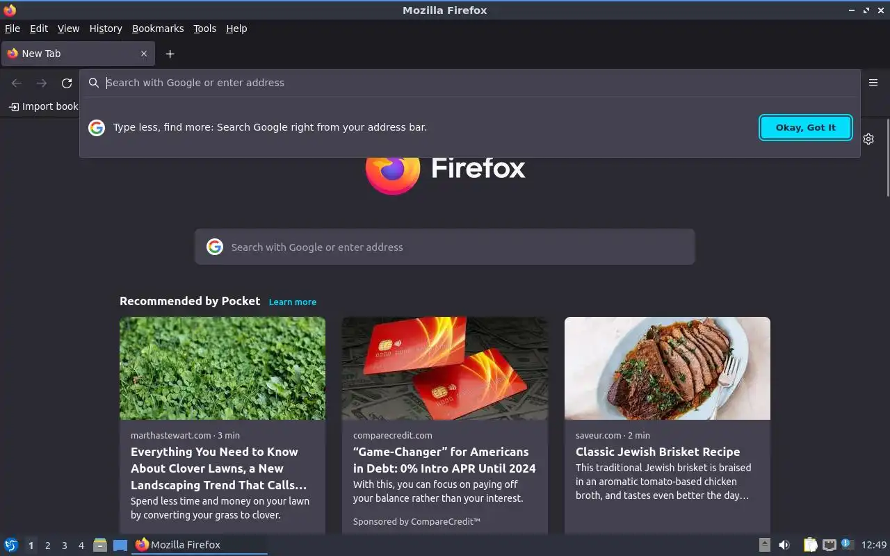This screenshot has height=556, width=890.
Task: Switch to workspace 4 in taskbar
Action: point(81,546)
